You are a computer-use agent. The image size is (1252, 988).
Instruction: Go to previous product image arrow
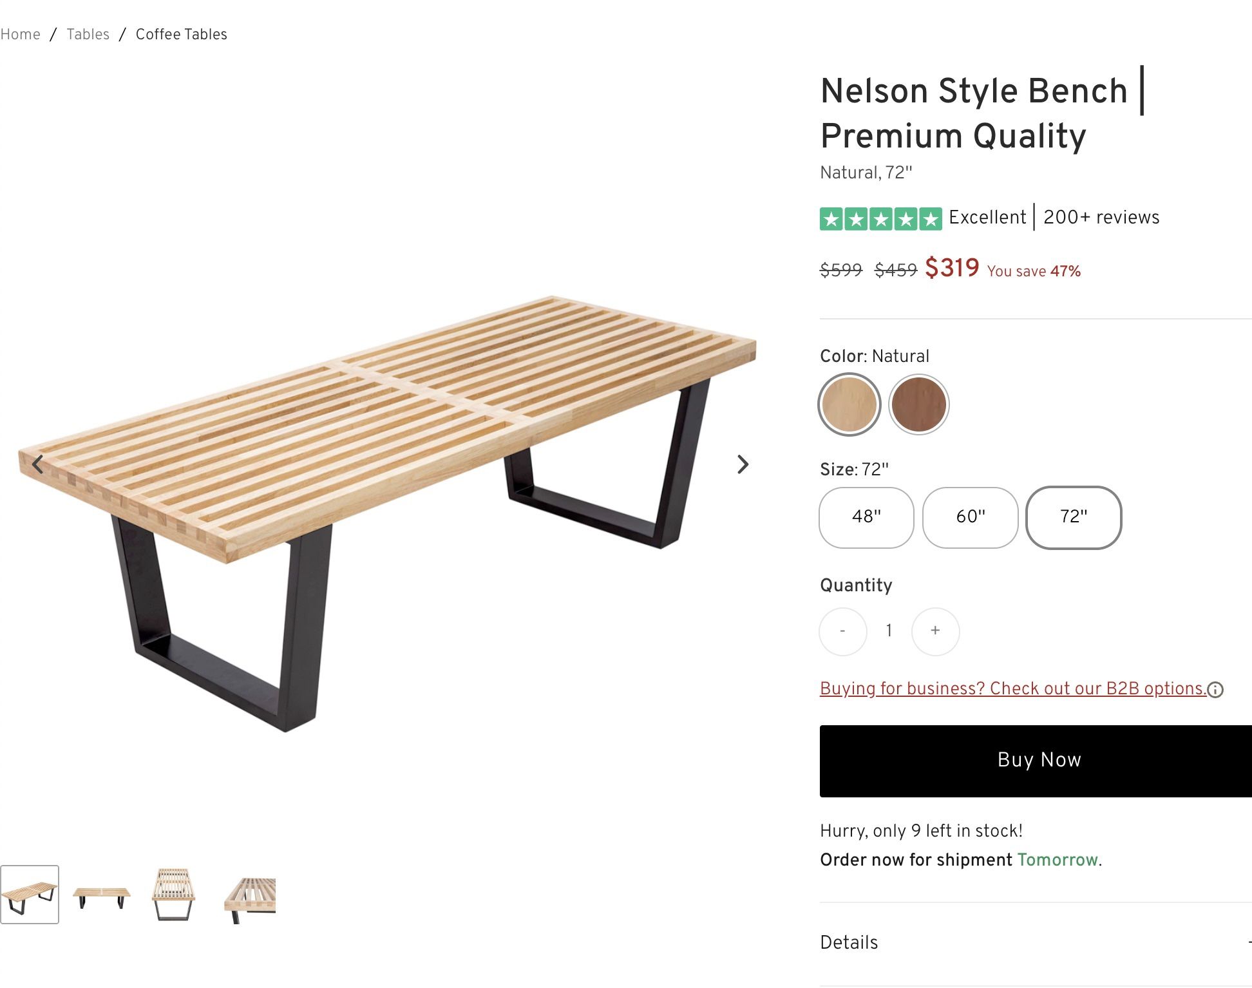point(38,464)
